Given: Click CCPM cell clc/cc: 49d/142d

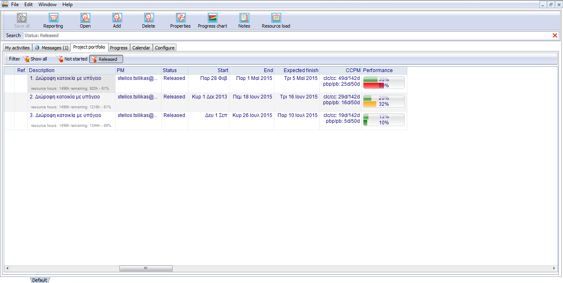Looking at the screenshot, I should [342, 78].
